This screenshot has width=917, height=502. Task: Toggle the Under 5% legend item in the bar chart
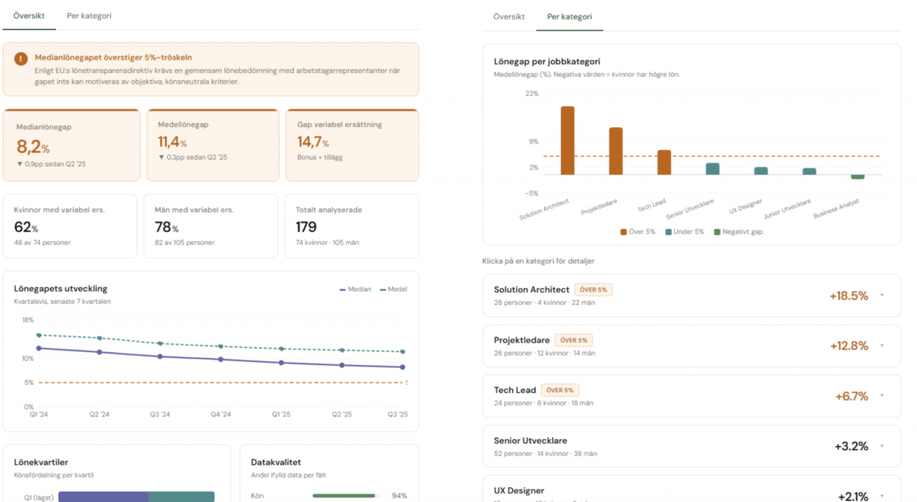[x=684, y=232]
